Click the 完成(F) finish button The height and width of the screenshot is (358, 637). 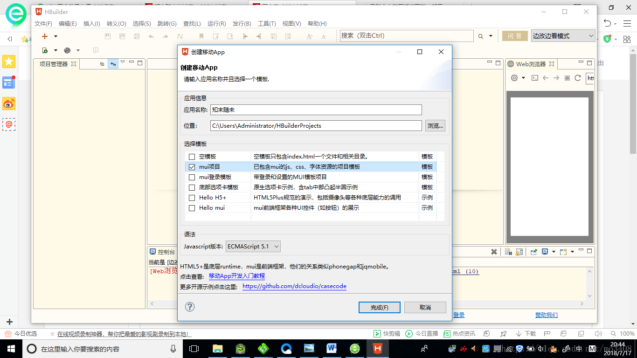[379, 308]
